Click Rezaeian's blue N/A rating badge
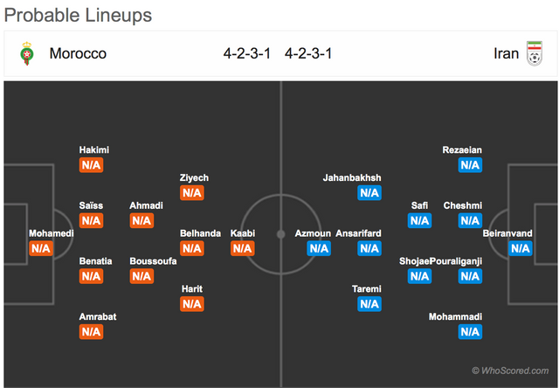Screen dimensions: 559x388 point(470,165)
